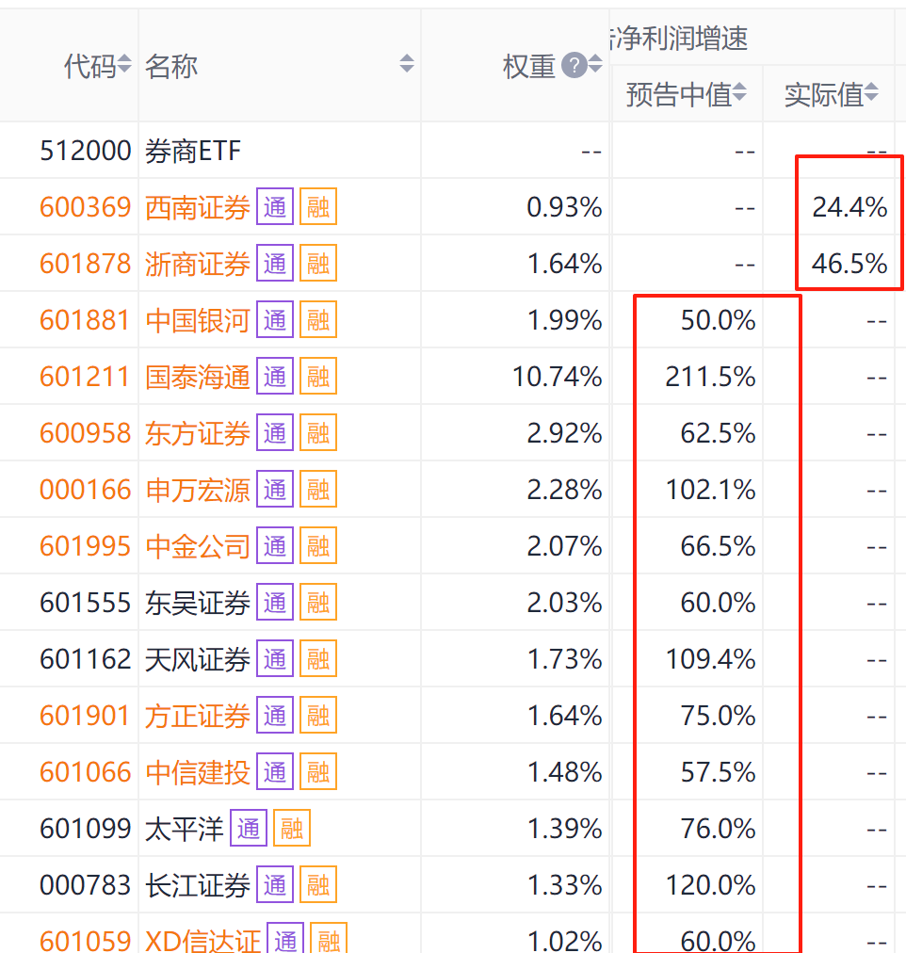Click 通 badge next to 申万宏源
This screenshot has width=906, height=953.
pyautogui.click(x=275, y=490)
